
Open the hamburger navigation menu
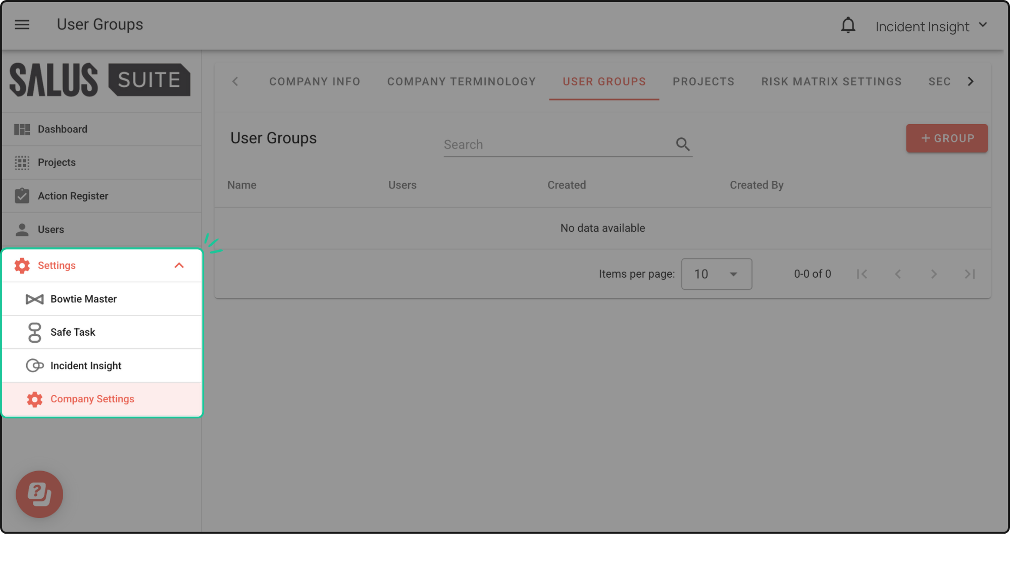[22, 24]
